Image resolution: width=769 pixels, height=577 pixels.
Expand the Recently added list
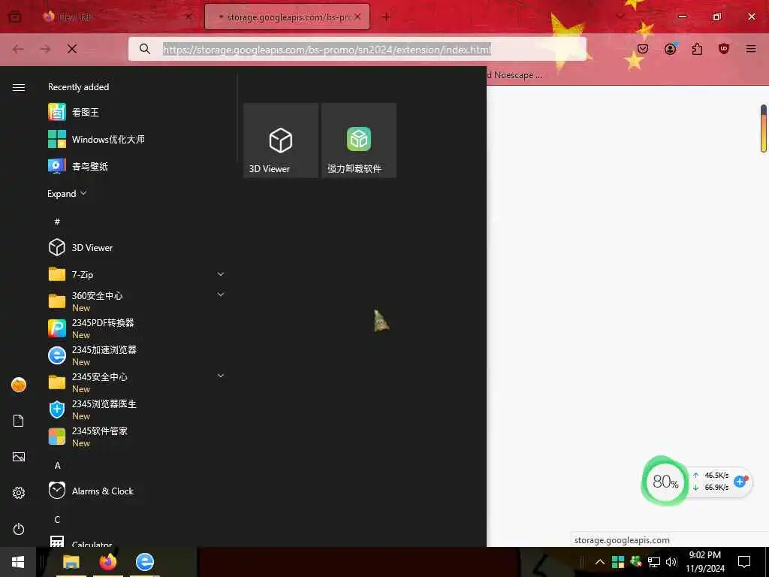coord(67,193)
